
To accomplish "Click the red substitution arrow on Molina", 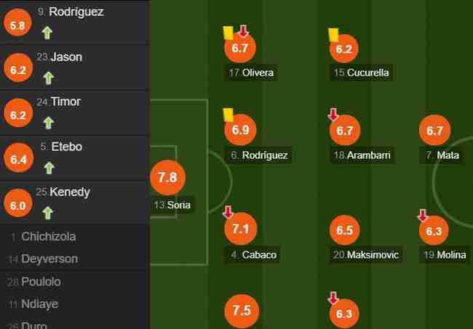I will (423, 215).
